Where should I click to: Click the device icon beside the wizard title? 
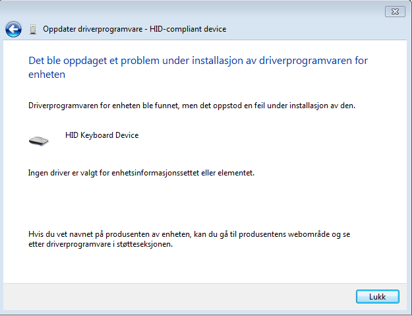tap(33, 29)
